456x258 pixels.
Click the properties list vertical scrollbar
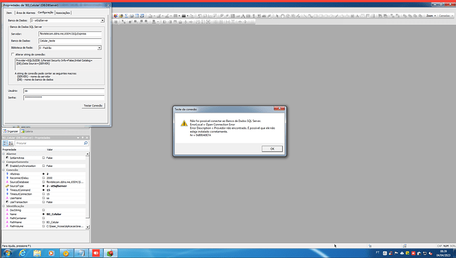pyautogui.click(x=87, y=190)
